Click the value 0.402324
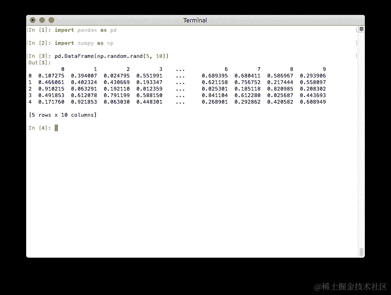Screen dimensions: 391x295 [x=84, y=82]
